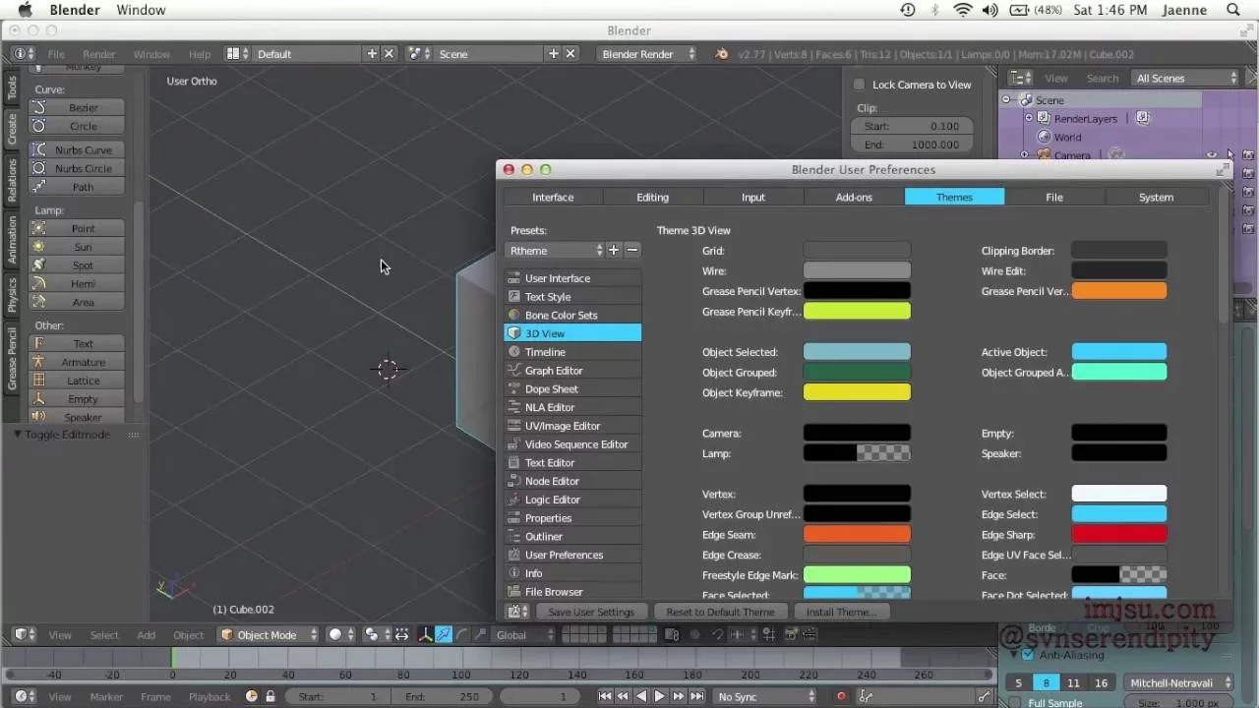The width and height of the screenshot is (1259, 708).
Task: Click Reset to Default Theme
Action: pyautogui.click(x=720, y=612)
